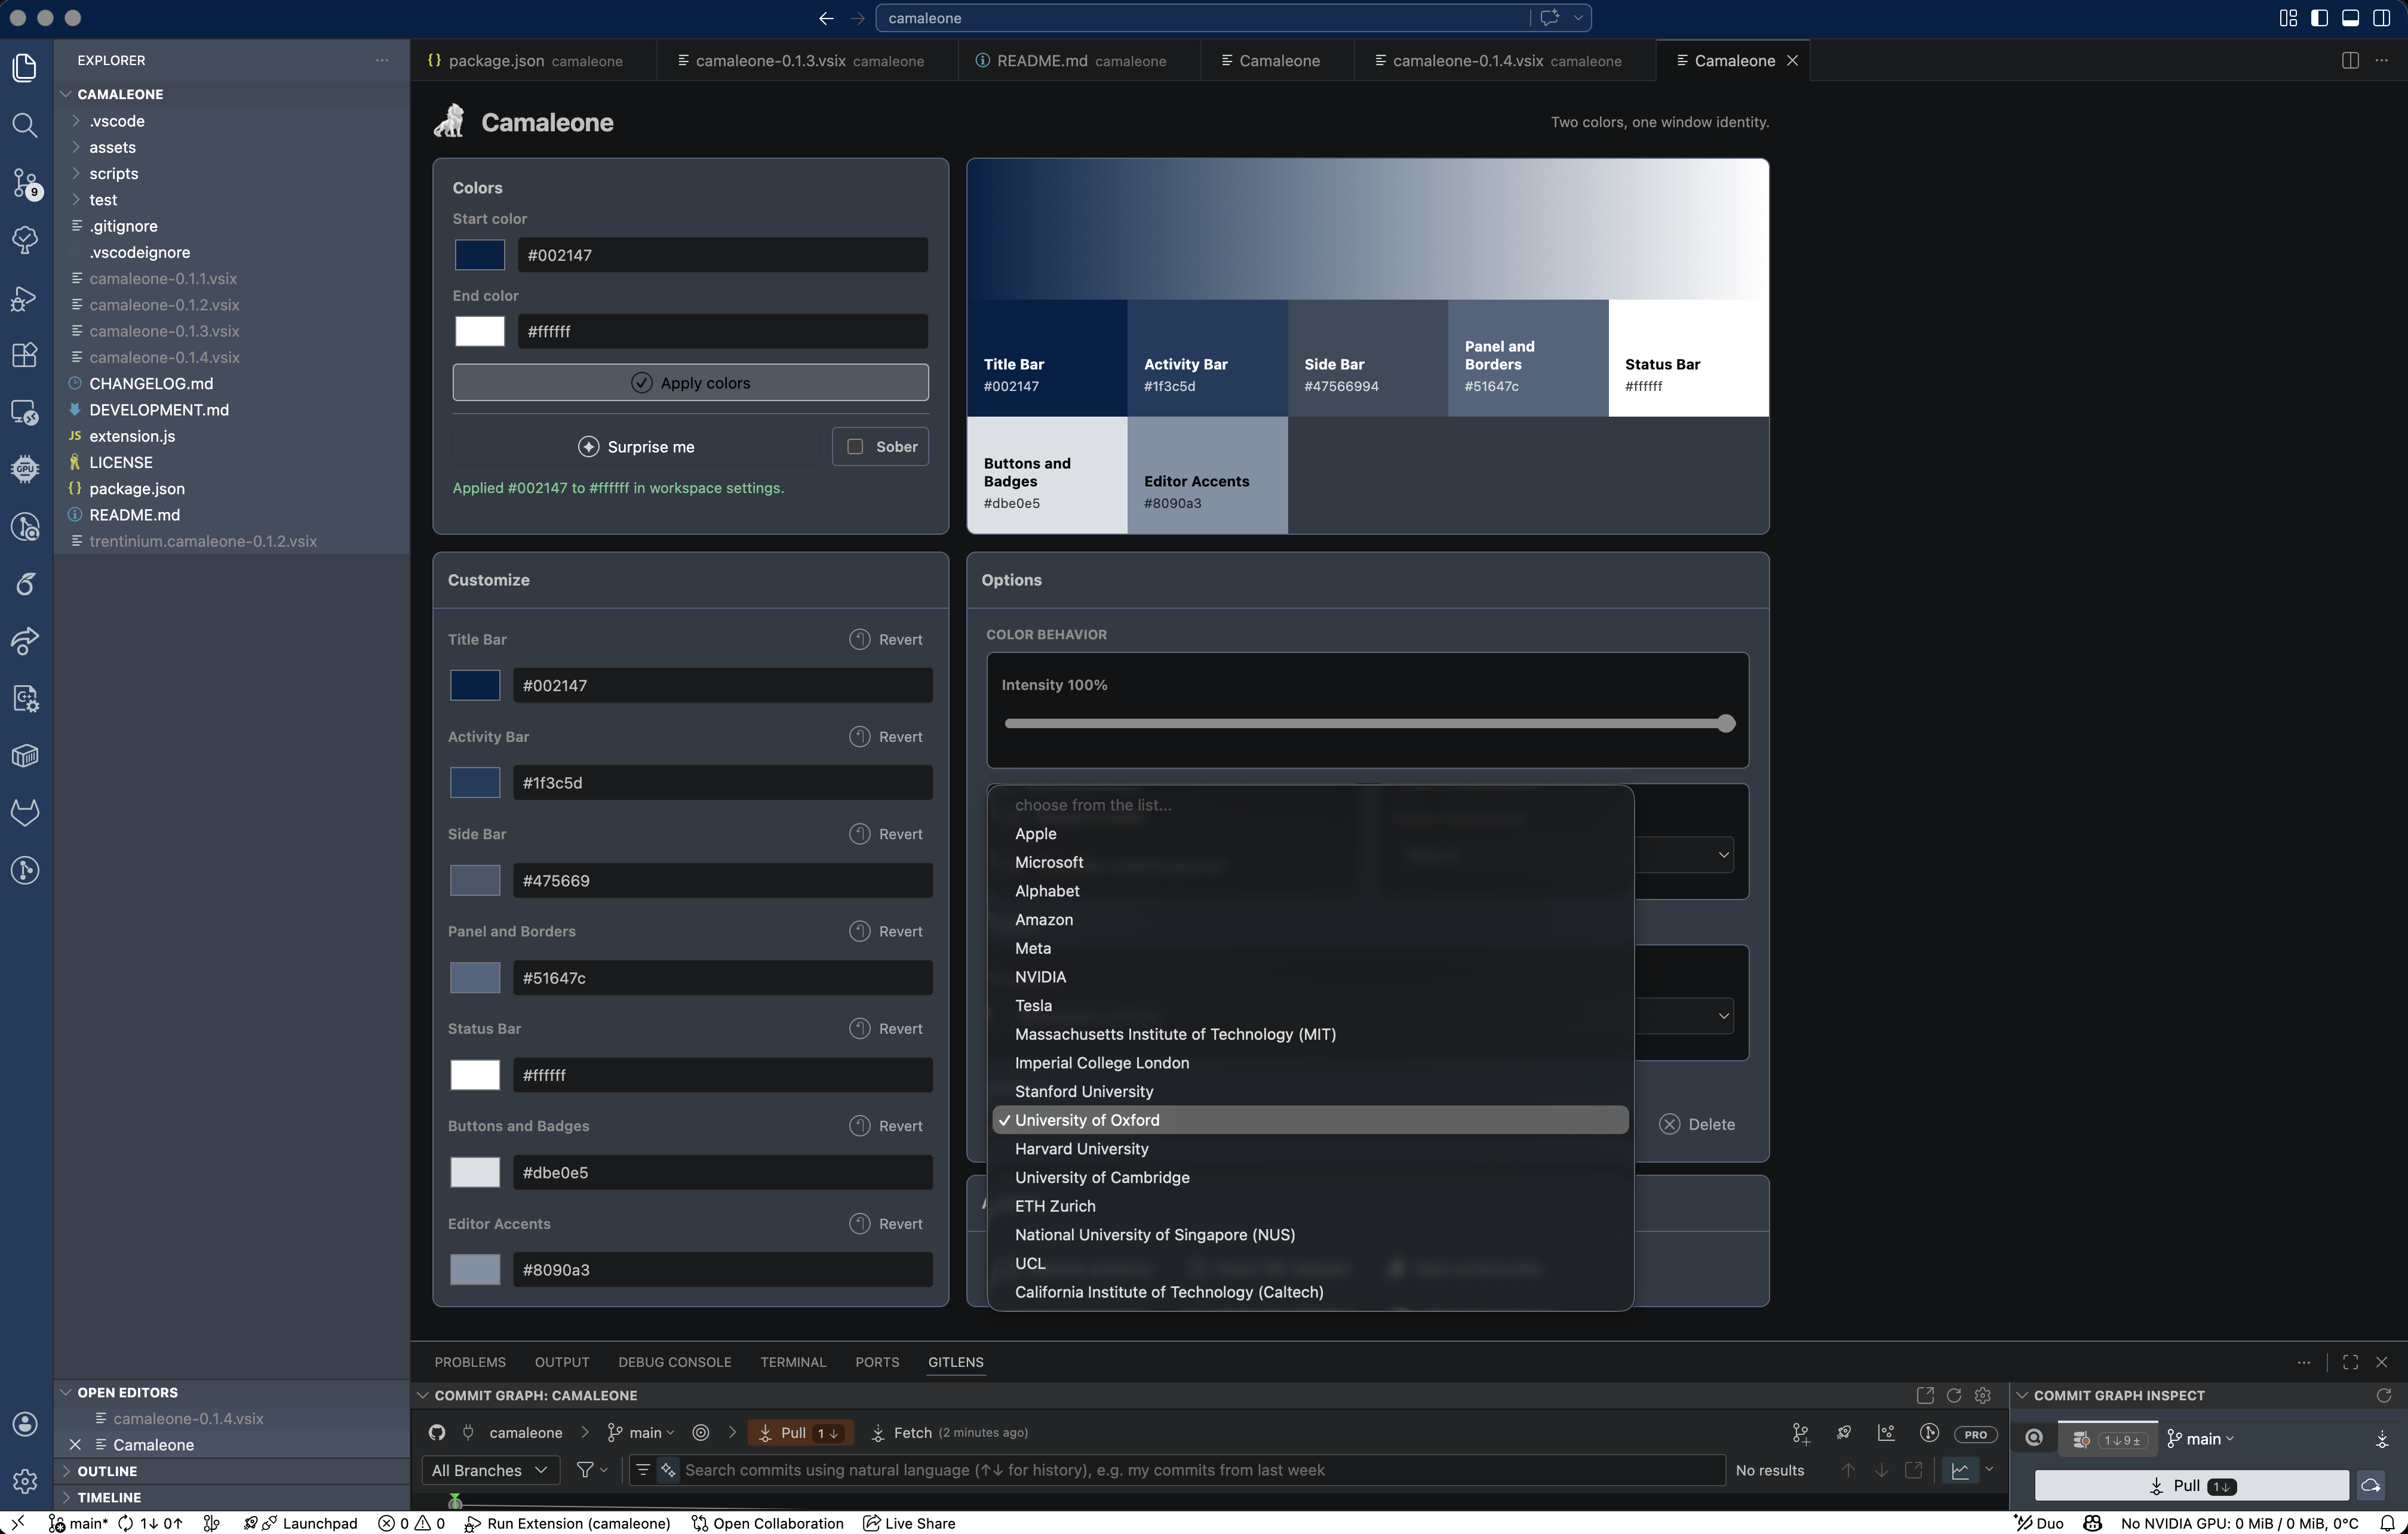Split the editor to the right
Viewport: 2408px width, 1534px height.
point(2350,60)
